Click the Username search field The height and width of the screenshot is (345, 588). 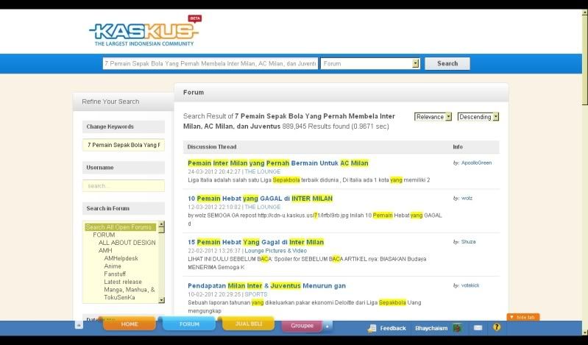point(124,186)
